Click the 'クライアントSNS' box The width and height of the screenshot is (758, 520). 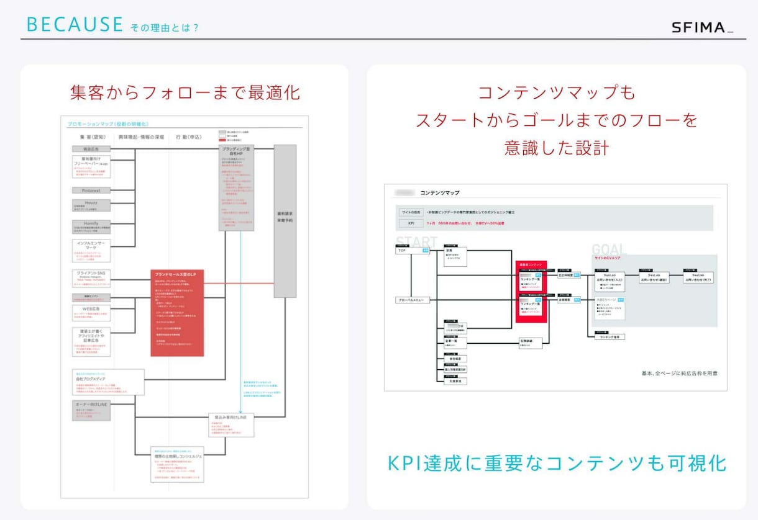point(91,277)
